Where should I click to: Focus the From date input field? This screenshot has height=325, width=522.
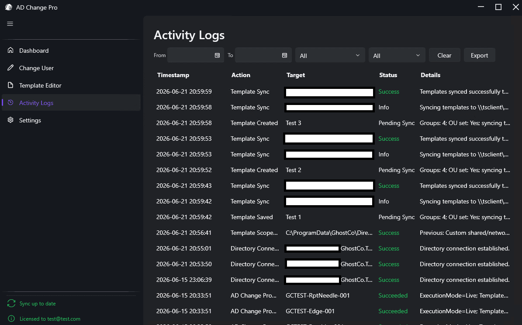pyautogui.click(x=195, y=55)
